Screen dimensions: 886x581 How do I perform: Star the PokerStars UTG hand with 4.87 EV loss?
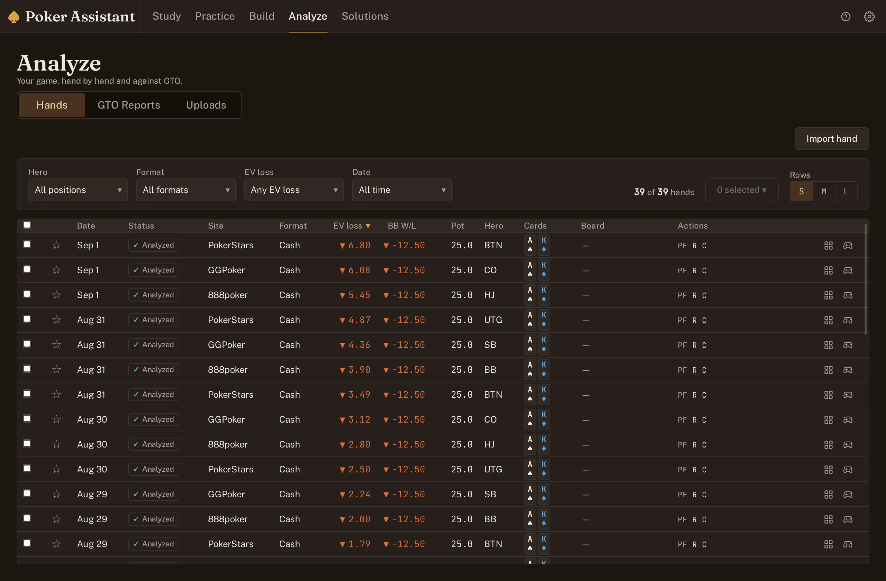coord(56,320)
